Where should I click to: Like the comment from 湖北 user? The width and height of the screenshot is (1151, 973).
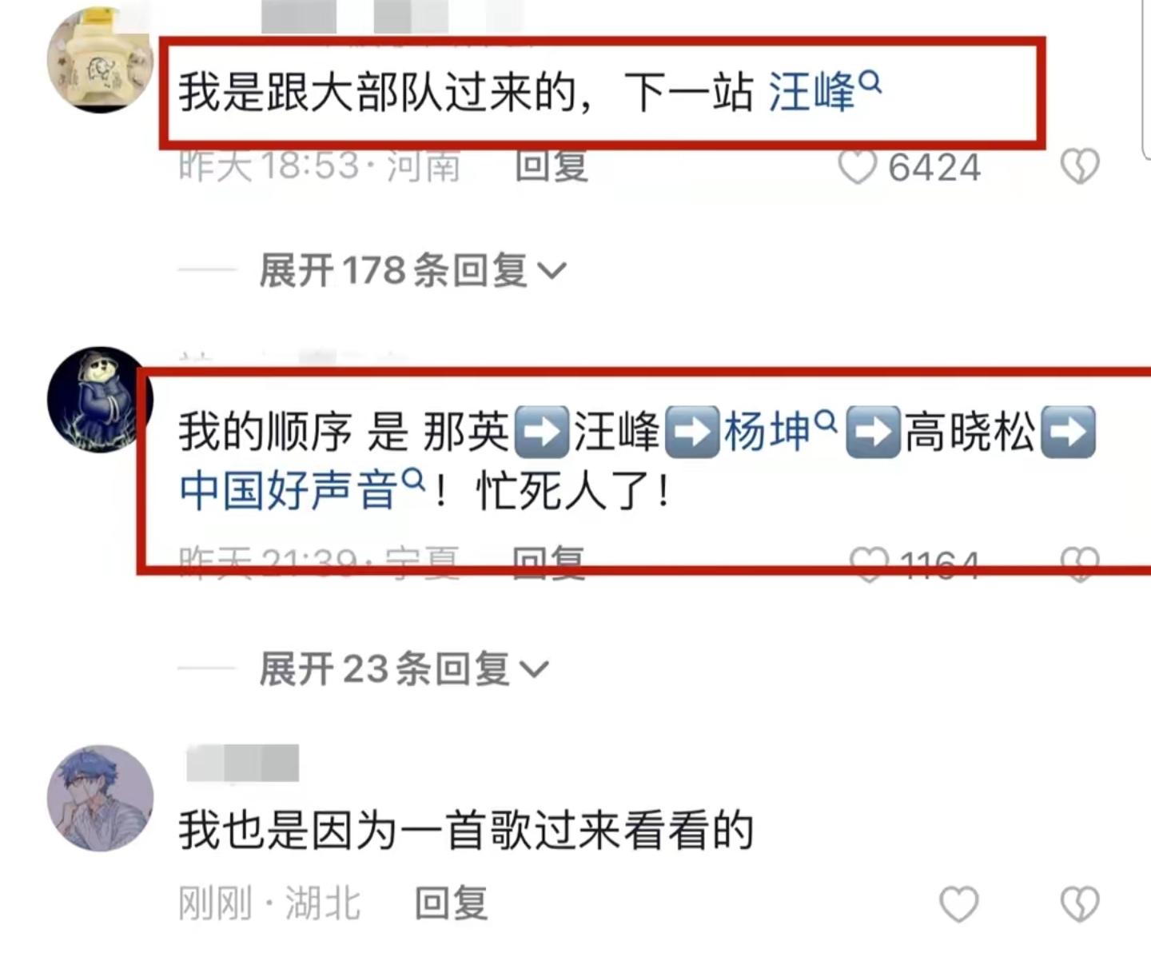[x=958, y=904]
